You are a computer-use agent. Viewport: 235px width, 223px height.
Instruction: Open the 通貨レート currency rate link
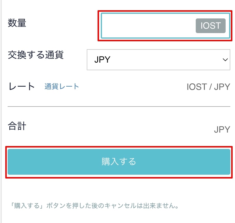pos(61,86)
